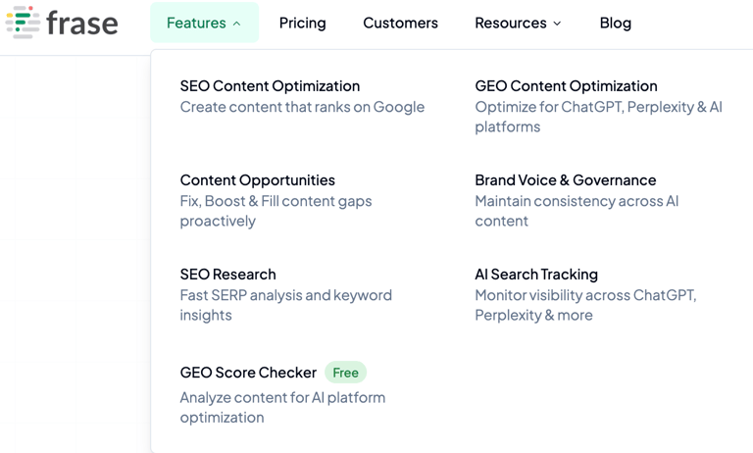Select SEO Content Optimization feature
The image size is (753, 453).
coord(270,86)
